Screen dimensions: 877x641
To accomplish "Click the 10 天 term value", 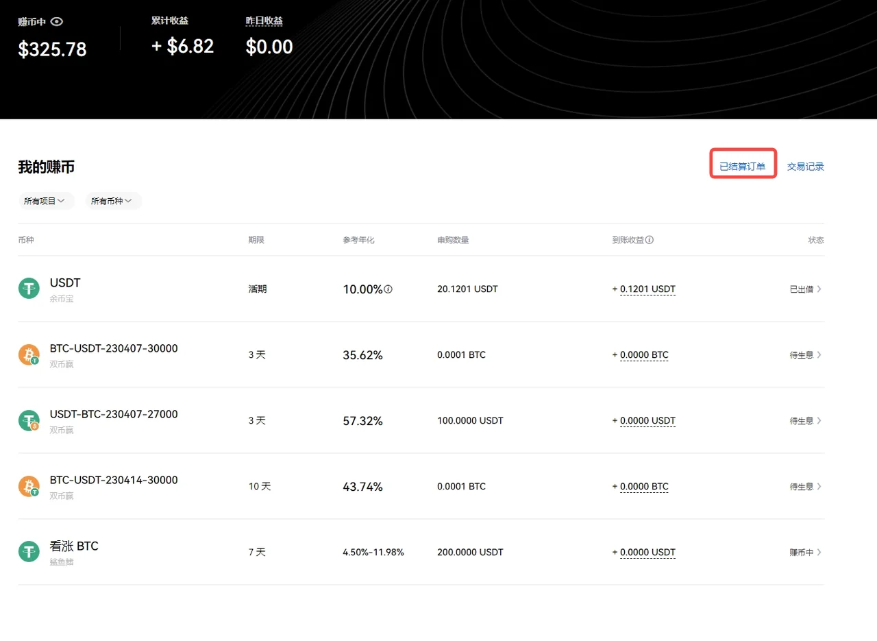I will [260, 486].
